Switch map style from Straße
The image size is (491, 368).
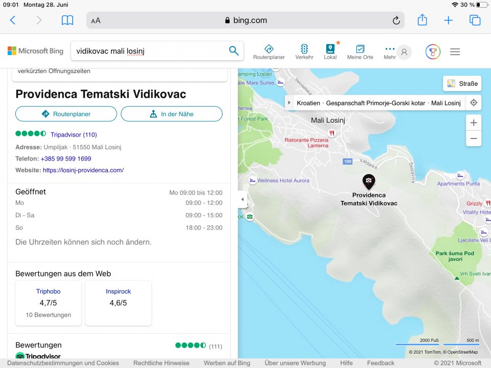click(462, 83)
